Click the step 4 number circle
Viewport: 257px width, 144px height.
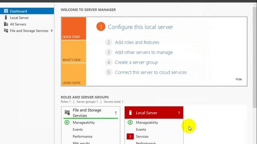click(108, 62)
